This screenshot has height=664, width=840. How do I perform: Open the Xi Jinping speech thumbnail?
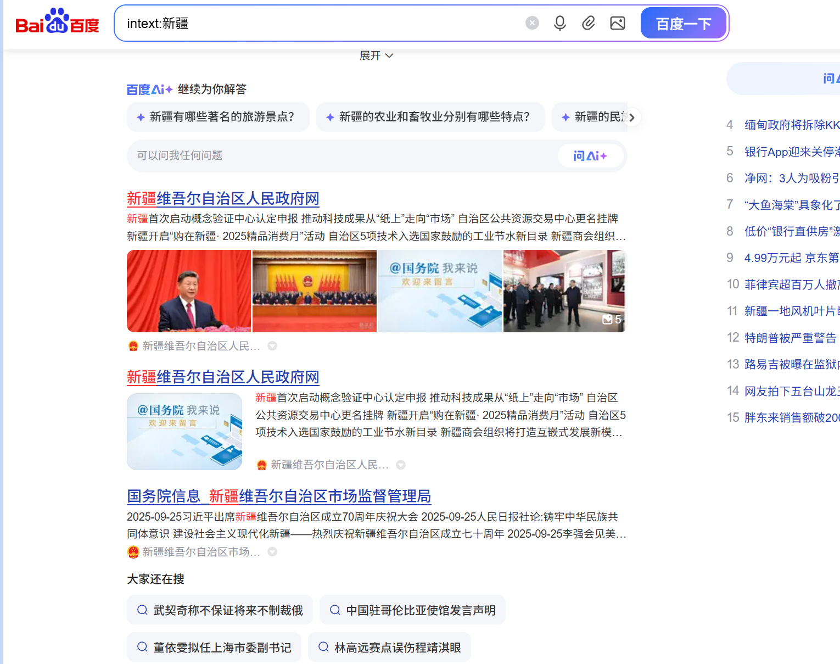[189, 291]
